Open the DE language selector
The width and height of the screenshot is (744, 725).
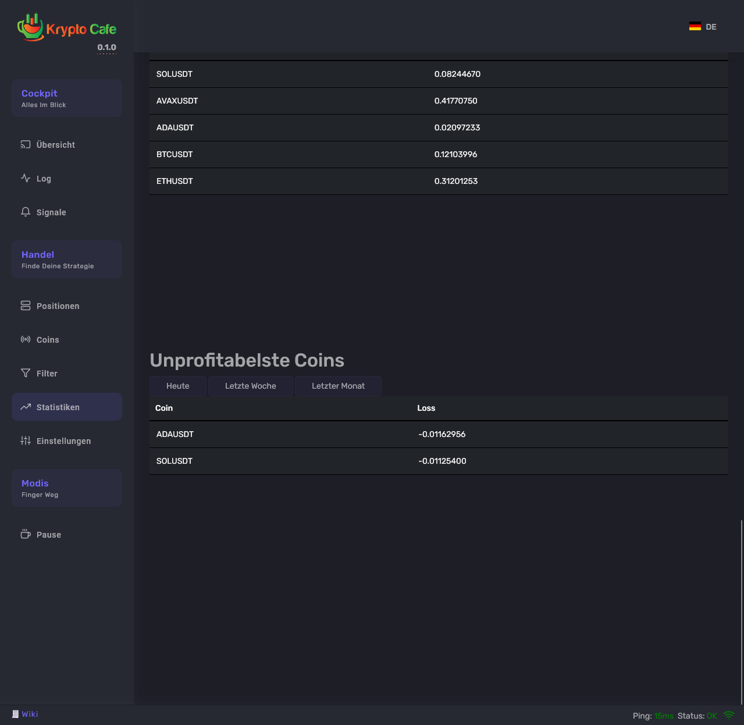click(703, 27)
